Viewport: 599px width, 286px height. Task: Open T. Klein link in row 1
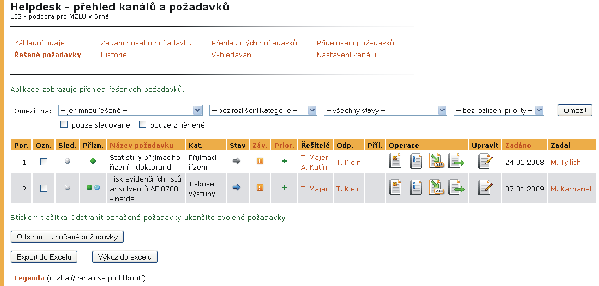pyautogui.click(x=348, y=162)
